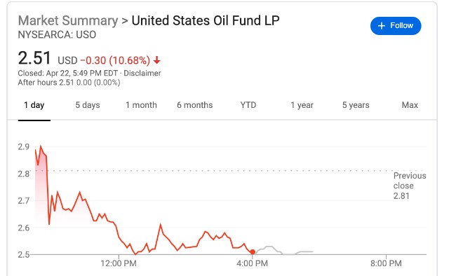The height and width of the screenshot is (276, 449).
Task: Open the Disclaimer link
Action: pyautogui.click(x=142, y=74)
